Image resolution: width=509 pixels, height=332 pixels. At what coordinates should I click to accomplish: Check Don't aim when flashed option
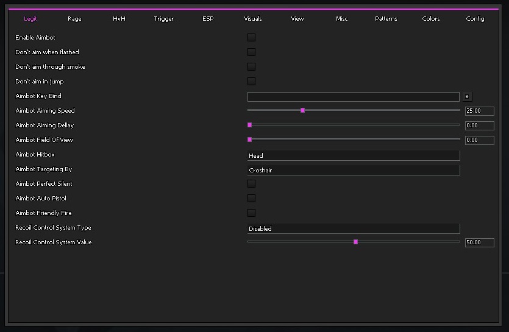(x=251, y=52)
